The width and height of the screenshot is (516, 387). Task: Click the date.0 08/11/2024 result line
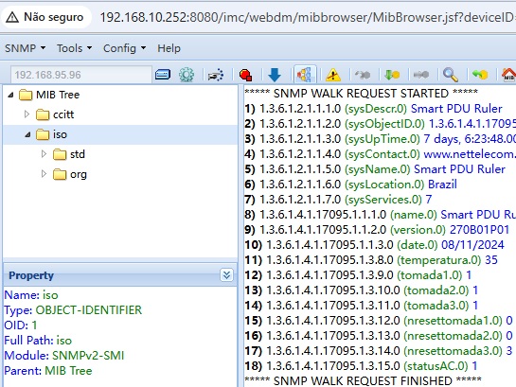pyautogui.click(x=375, y=245)
